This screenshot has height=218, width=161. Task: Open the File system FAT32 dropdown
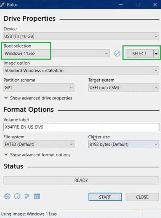point(39,144)
